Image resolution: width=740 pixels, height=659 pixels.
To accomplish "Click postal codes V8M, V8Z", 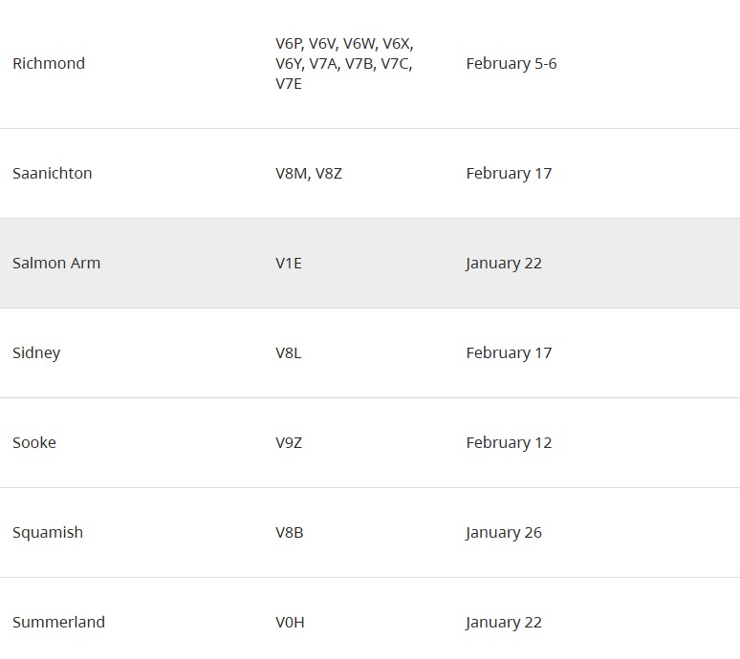I will tap(309, 174).
